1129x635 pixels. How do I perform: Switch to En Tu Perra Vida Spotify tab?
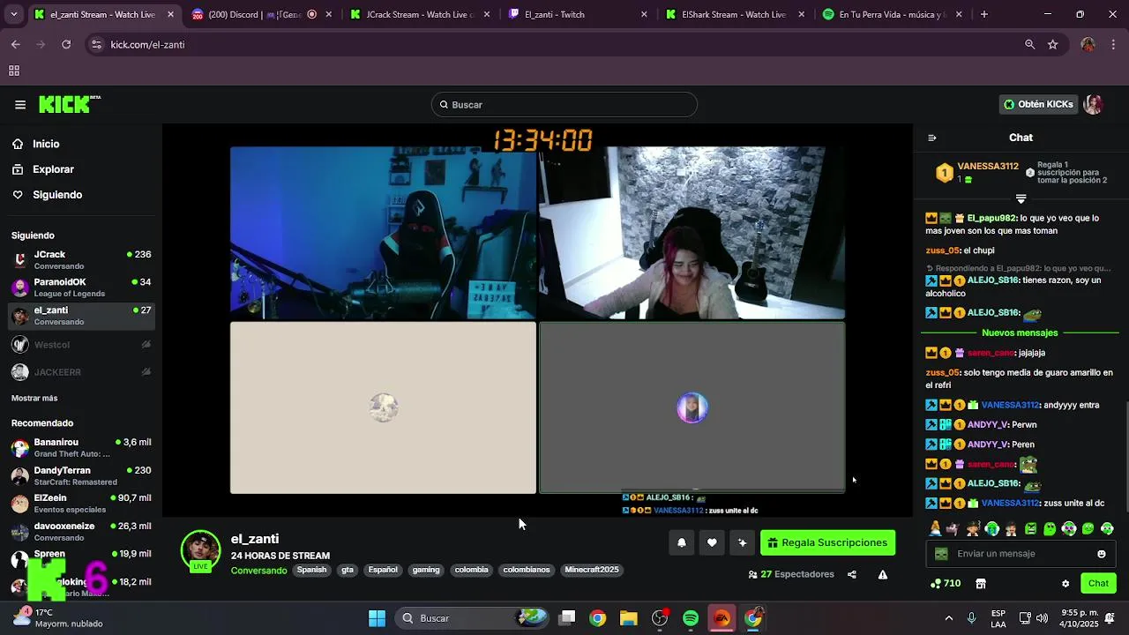coord(893,14)
